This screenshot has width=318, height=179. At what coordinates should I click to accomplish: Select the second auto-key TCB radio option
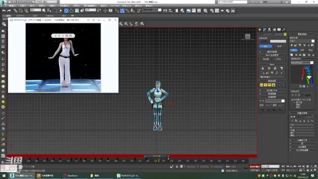[x=294, y=105]
